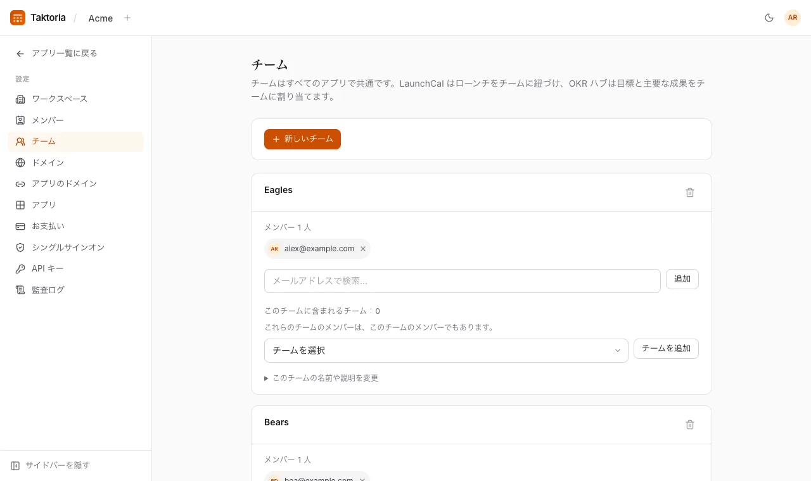
Task: Click the back arrow to app list
Action: [x=20, y=54]
